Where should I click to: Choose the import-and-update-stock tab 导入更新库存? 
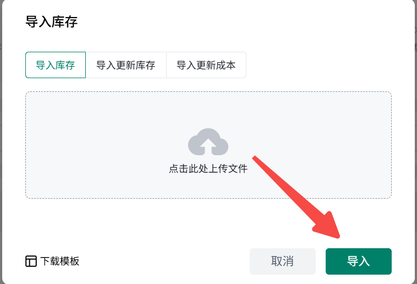[126, 65]
